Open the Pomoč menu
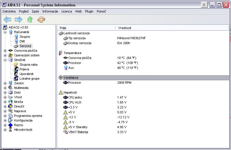This screenshot has height=150, width=231. (101, 11)
